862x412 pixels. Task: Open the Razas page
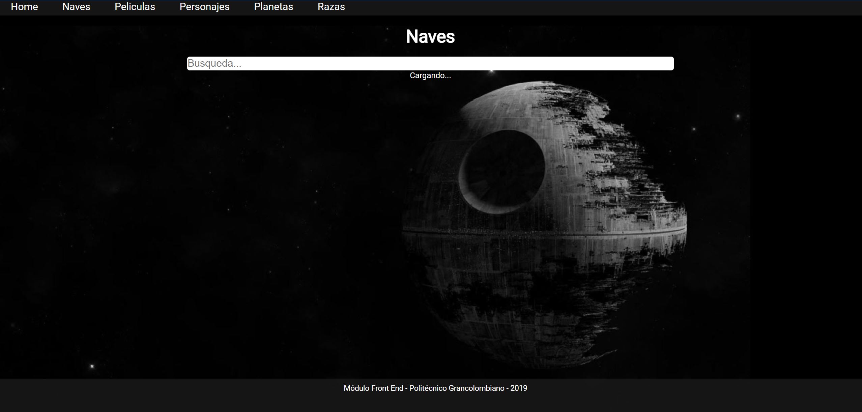[x=331, y=7]
